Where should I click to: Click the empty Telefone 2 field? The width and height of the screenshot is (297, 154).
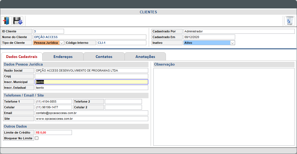click(123, 101)
